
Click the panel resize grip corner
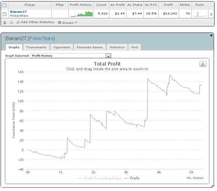(x=212, y=186)
